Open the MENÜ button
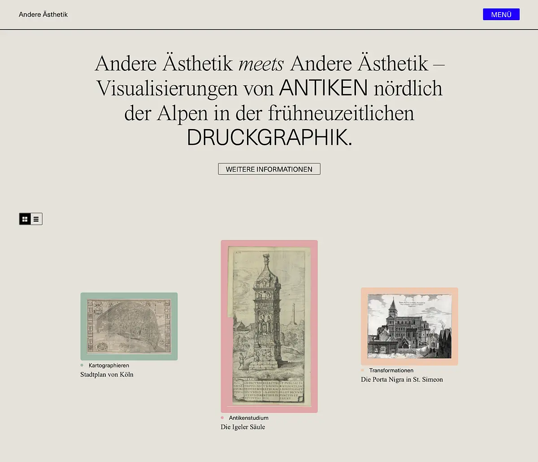 click(x=501, y=14)
